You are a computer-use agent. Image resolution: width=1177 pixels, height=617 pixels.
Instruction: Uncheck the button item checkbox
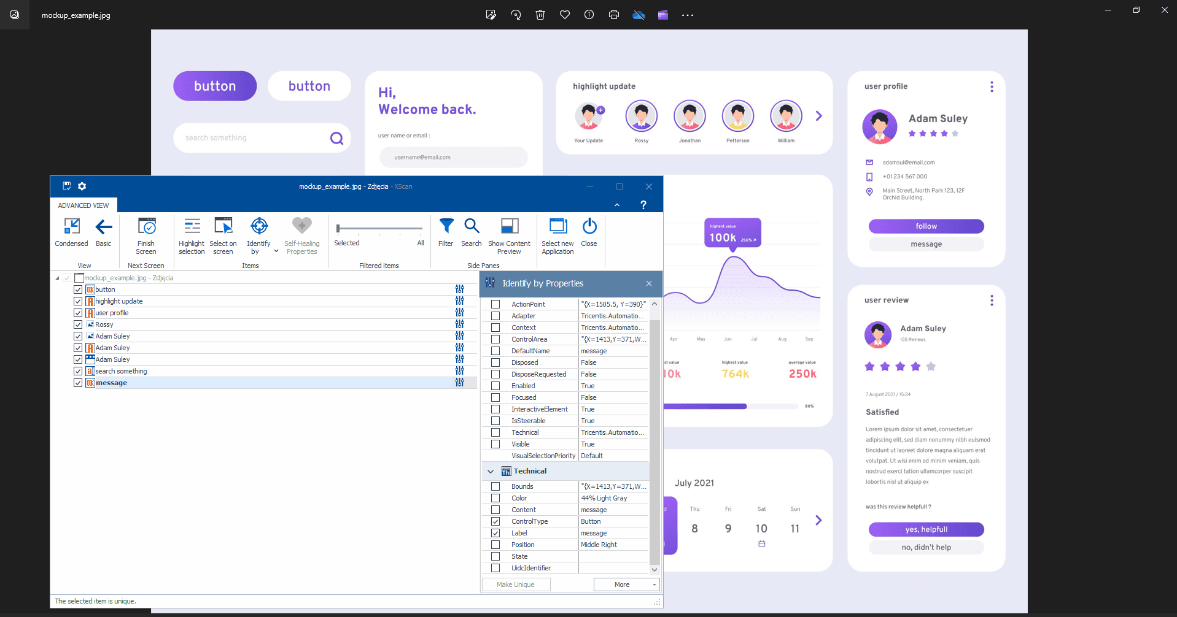click(x=78, y=289)
